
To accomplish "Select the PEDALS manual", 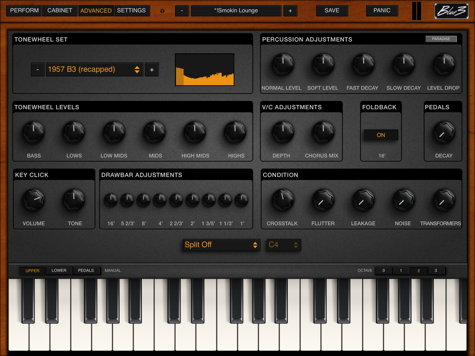I will [86, 271].
